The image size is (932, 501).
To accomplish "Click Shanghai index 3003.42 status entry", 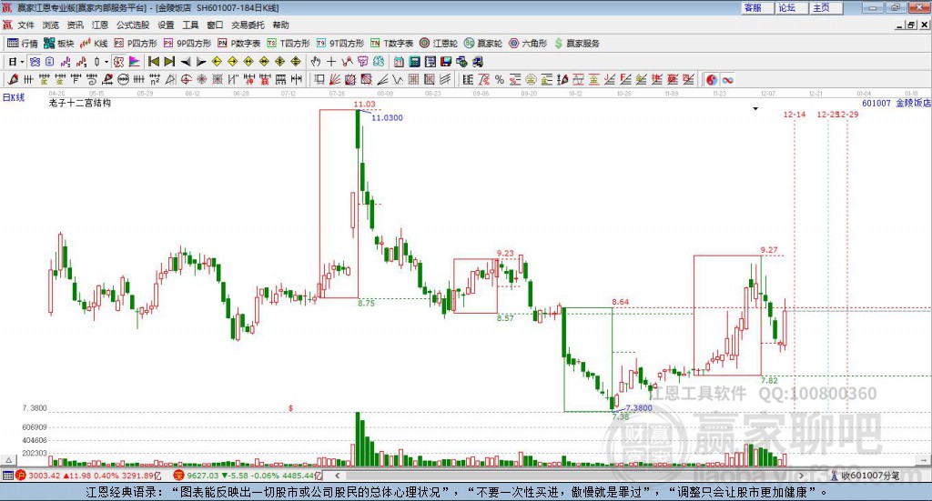I will pos(88,476).
